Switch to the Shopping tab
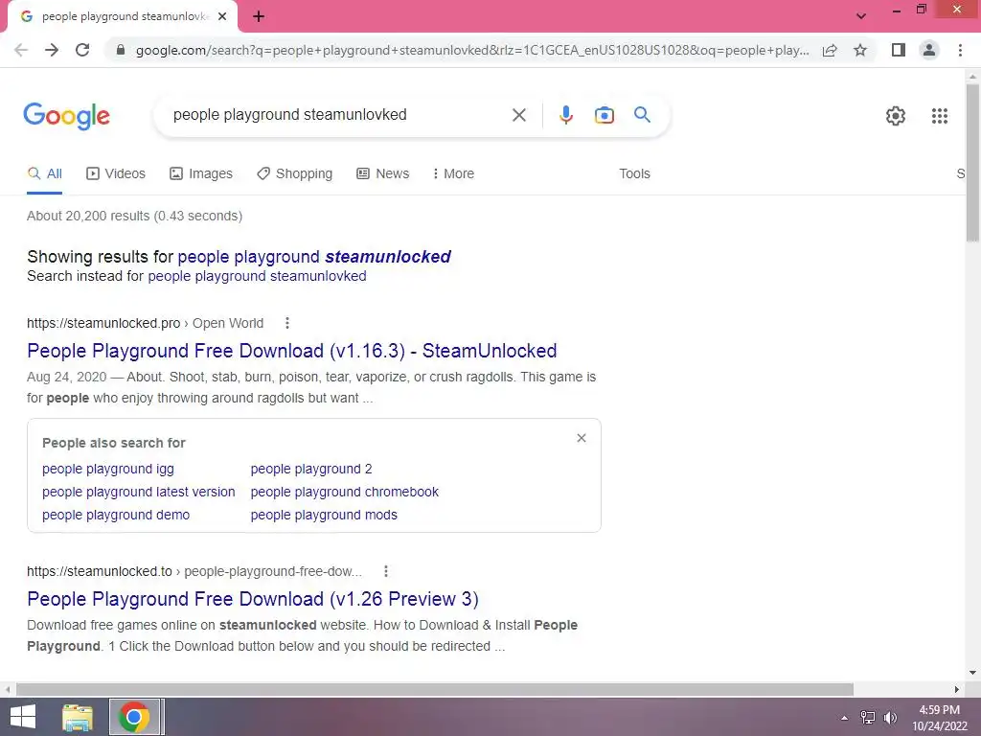 tap(294, 174)
